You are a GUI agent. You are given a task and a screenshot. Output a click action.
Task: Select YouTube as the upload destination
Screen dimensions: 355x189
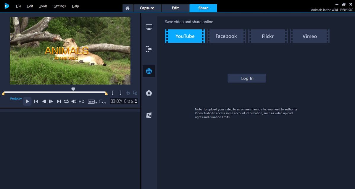point(185,36)
